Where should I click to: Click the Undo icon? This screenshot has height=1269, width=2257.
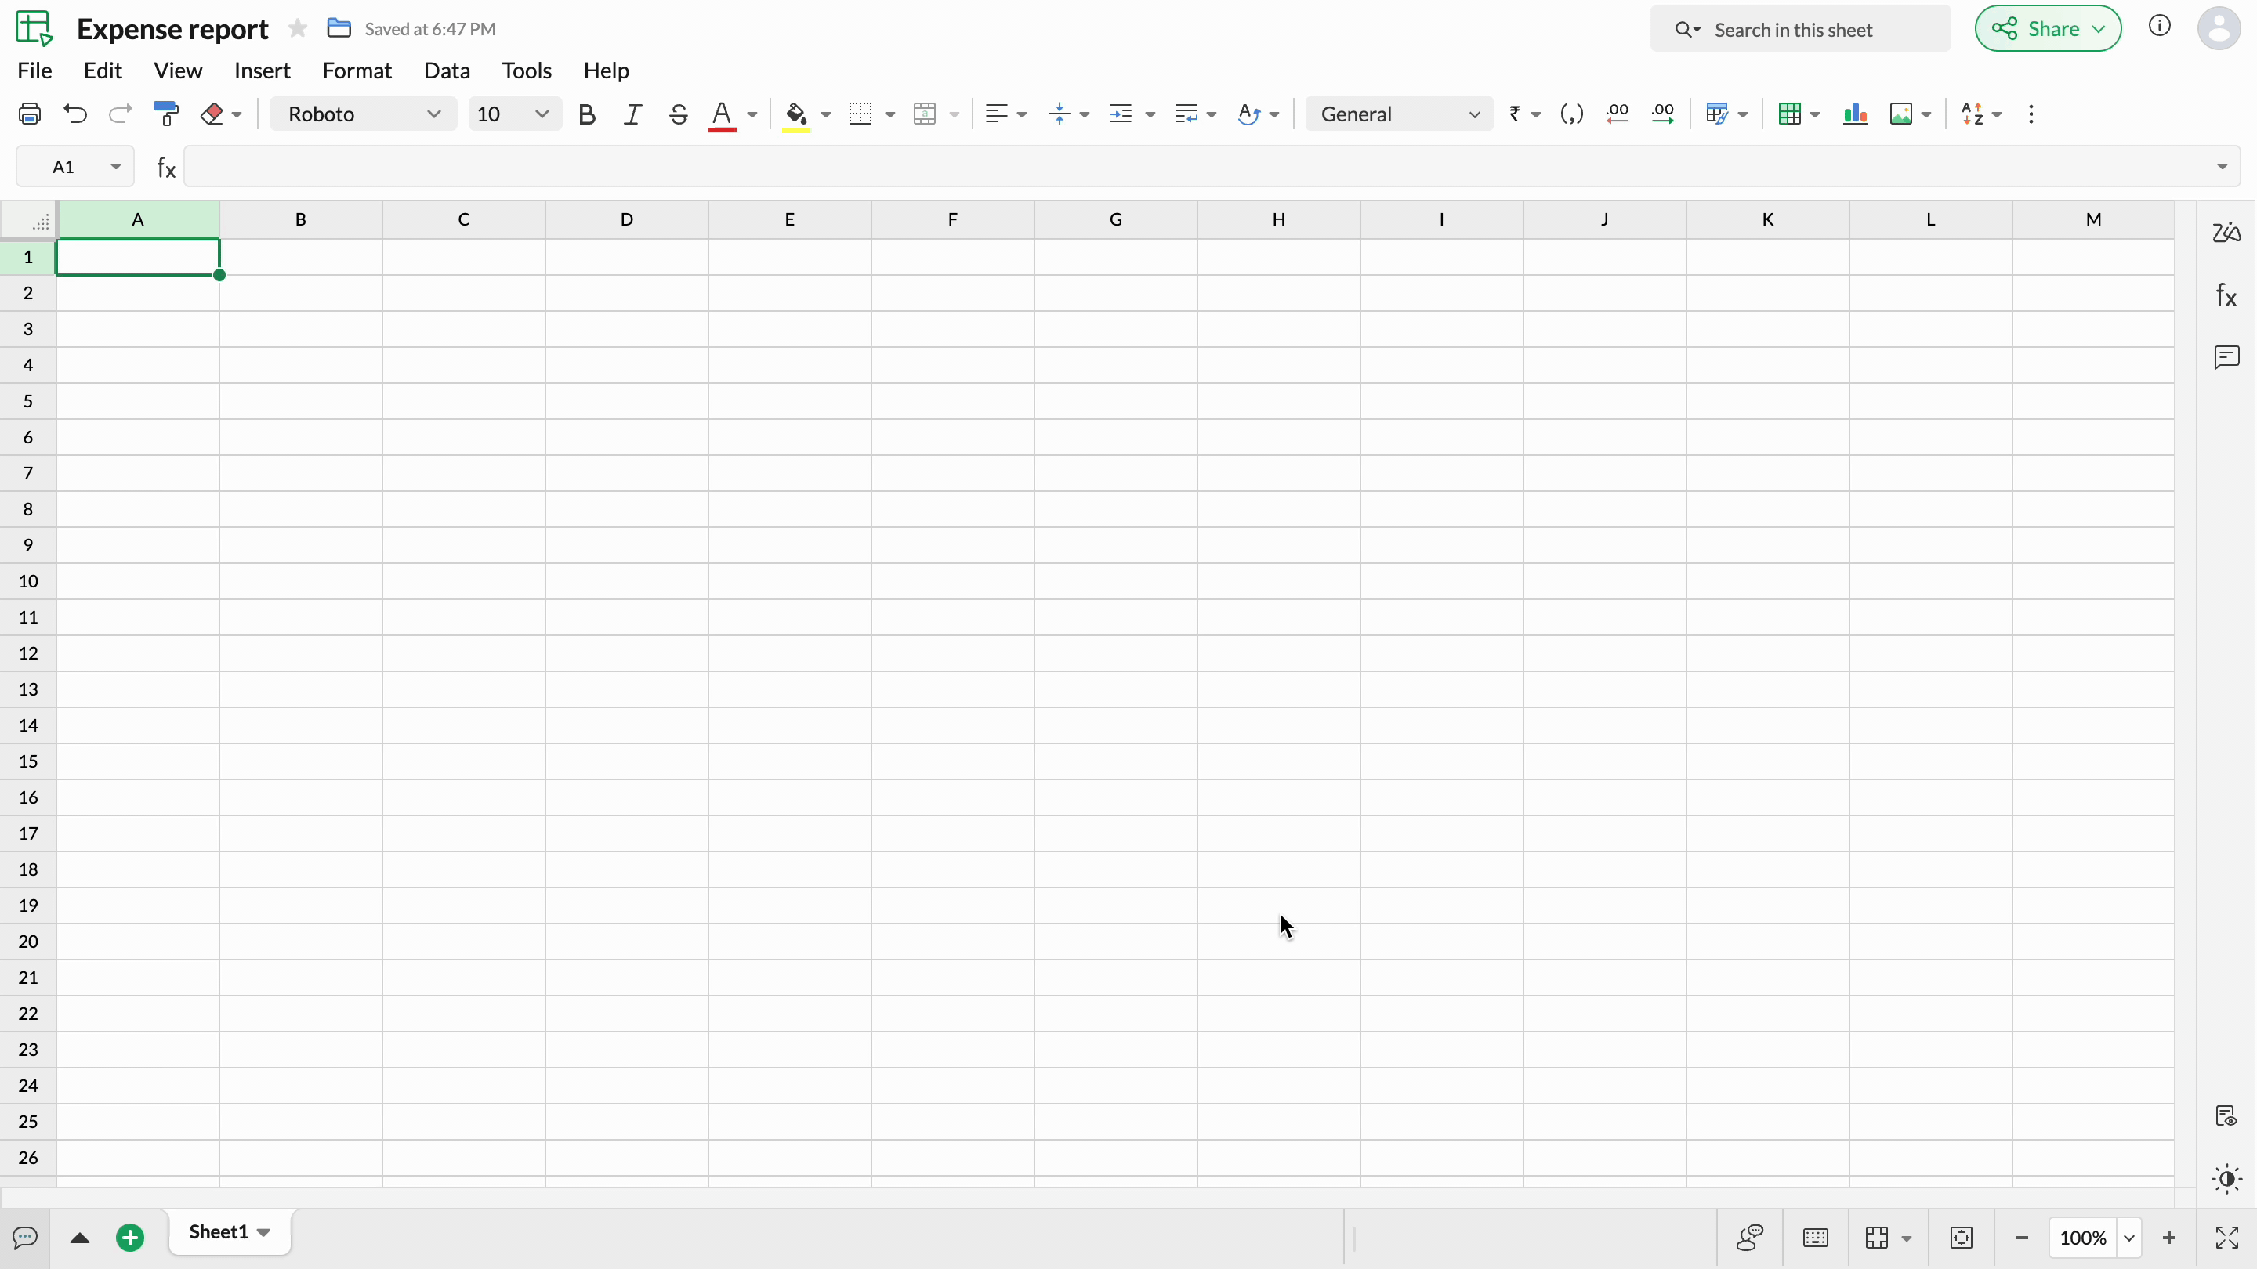tap(75, 114)
